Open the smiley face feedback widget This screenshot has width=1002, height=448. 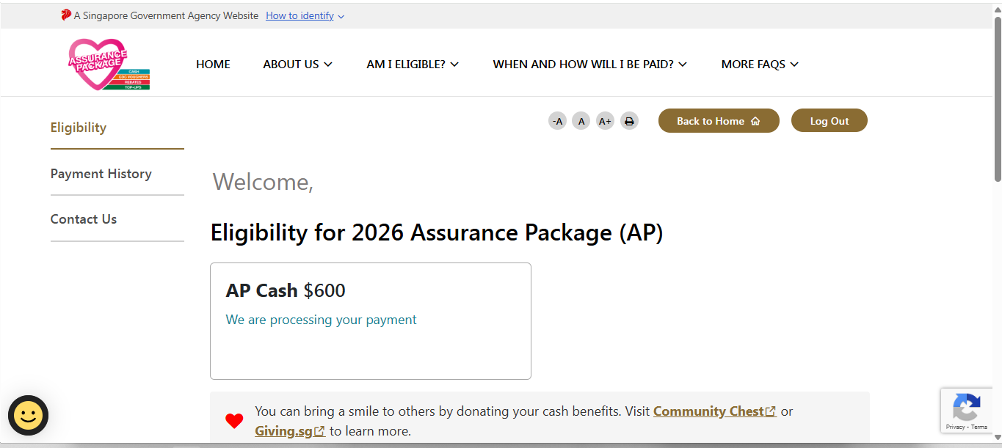[x=29, y=416]
